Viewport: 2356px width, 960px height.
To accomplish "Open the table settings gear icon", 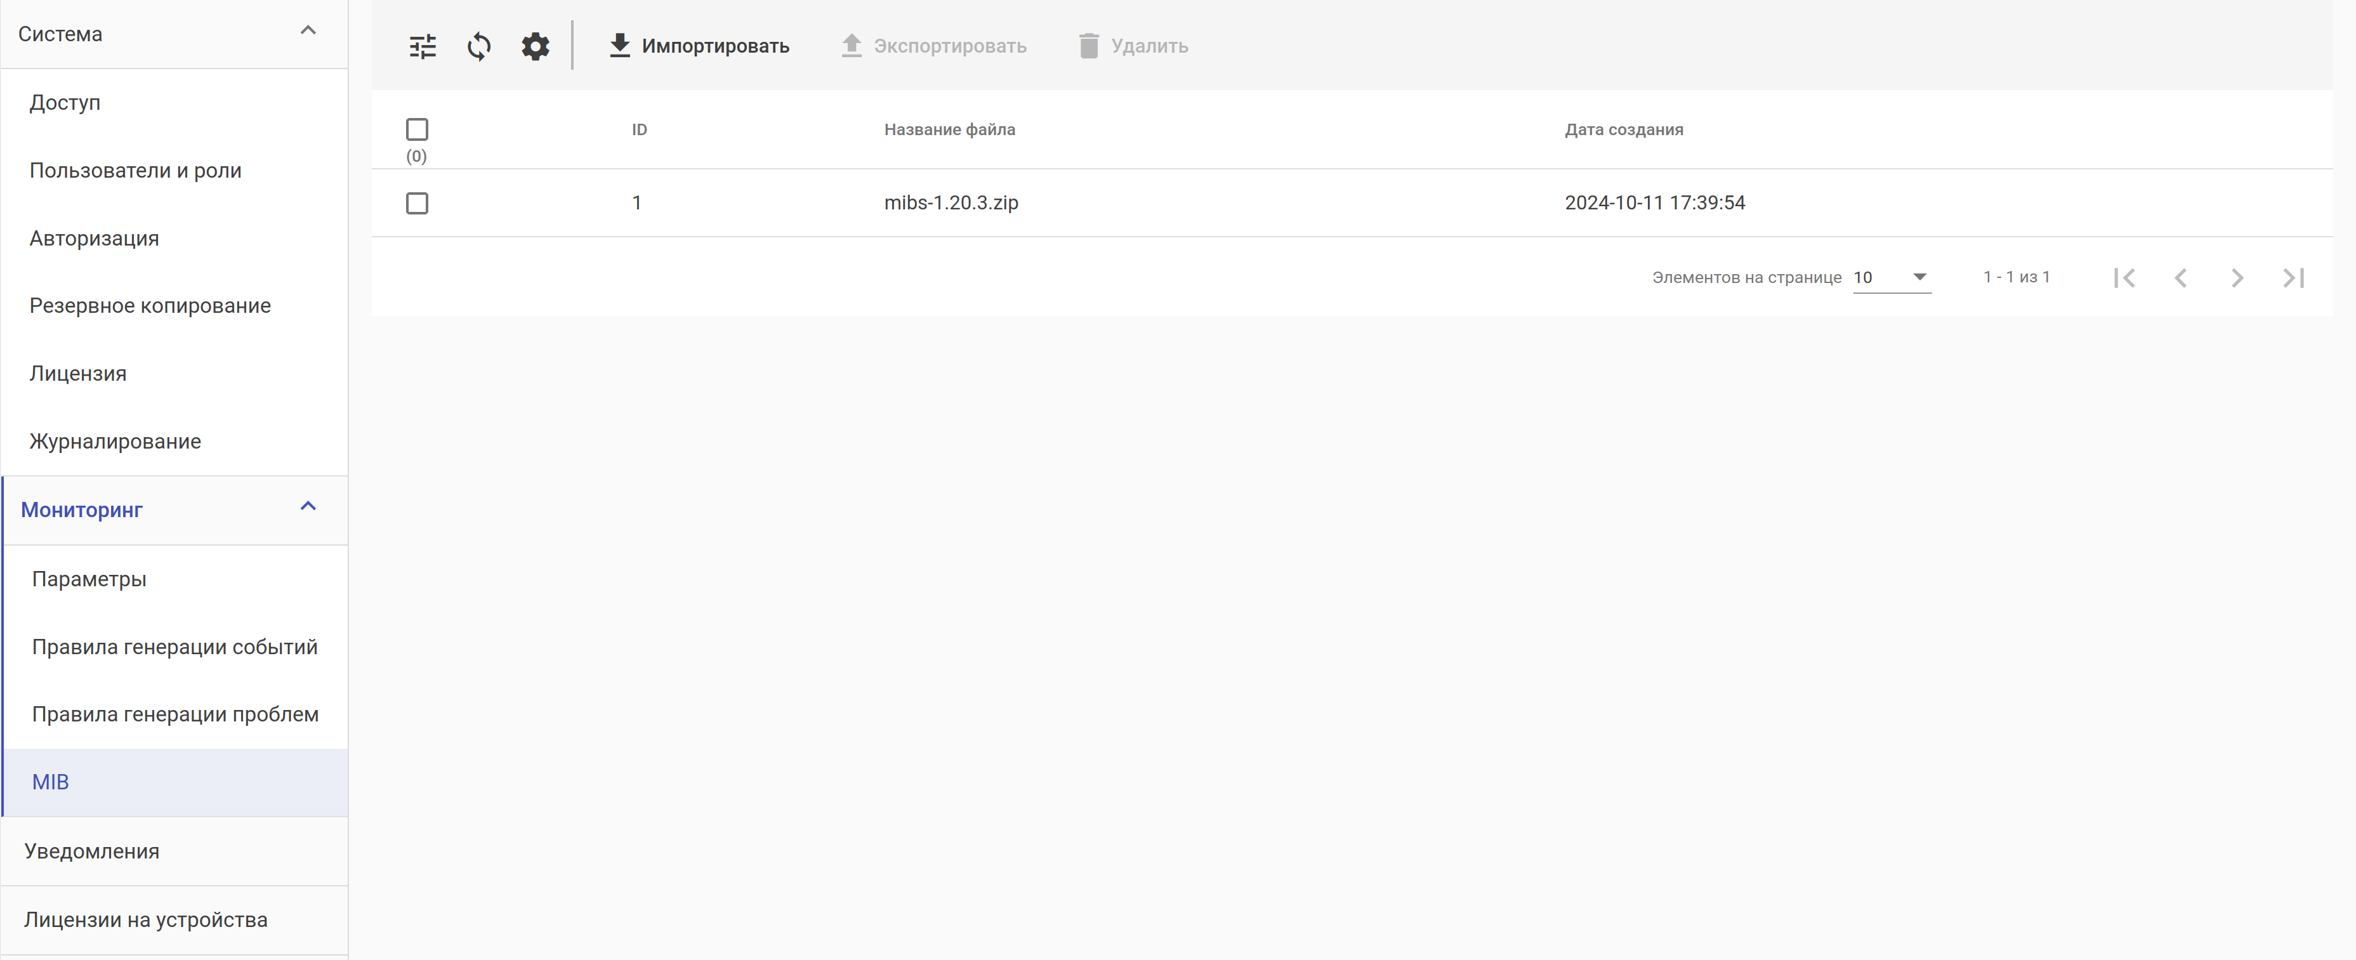I will click(x=535, y=46).
